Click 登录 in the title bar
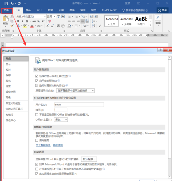The width and height of the screenshot is (172, 181). tap(128, 3)
